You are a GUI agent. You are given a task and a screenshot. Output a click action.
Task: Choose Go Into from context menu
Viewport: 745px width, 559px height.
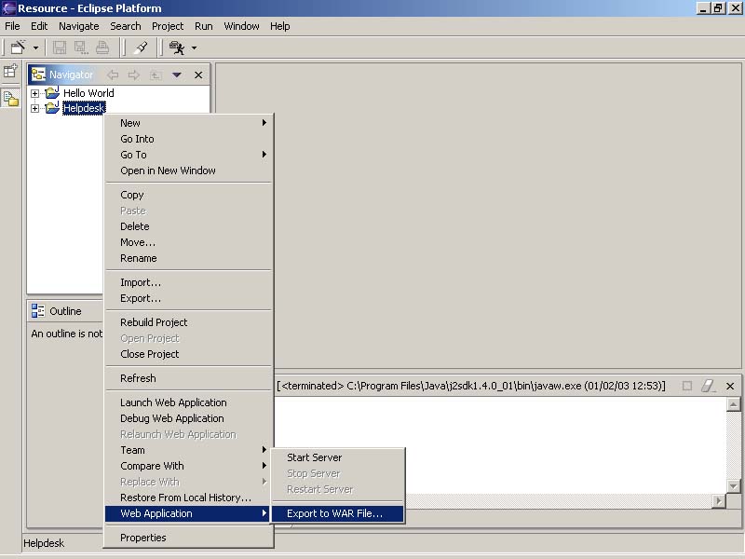tap(189, 139)
